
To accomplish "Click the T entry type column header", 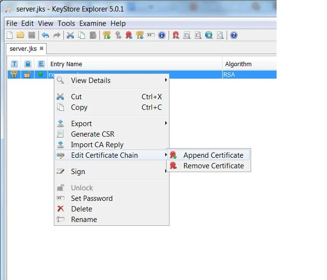I will click(14, 64).
